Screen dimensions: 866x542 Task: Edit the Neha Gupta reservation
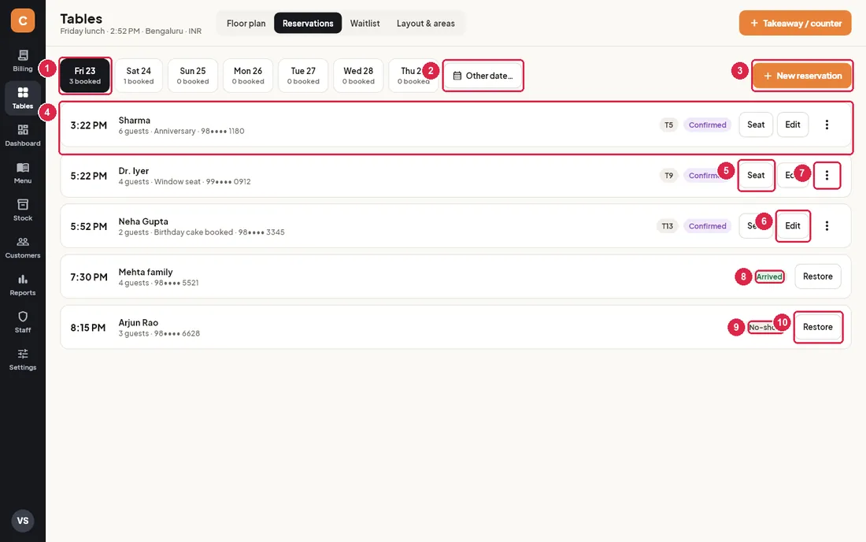click(793, 226)
